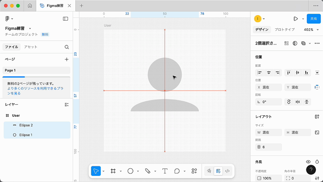Toggle constrain proportions lock
The width and height of the screenshot is (323, 182).
tap(317, 132)
